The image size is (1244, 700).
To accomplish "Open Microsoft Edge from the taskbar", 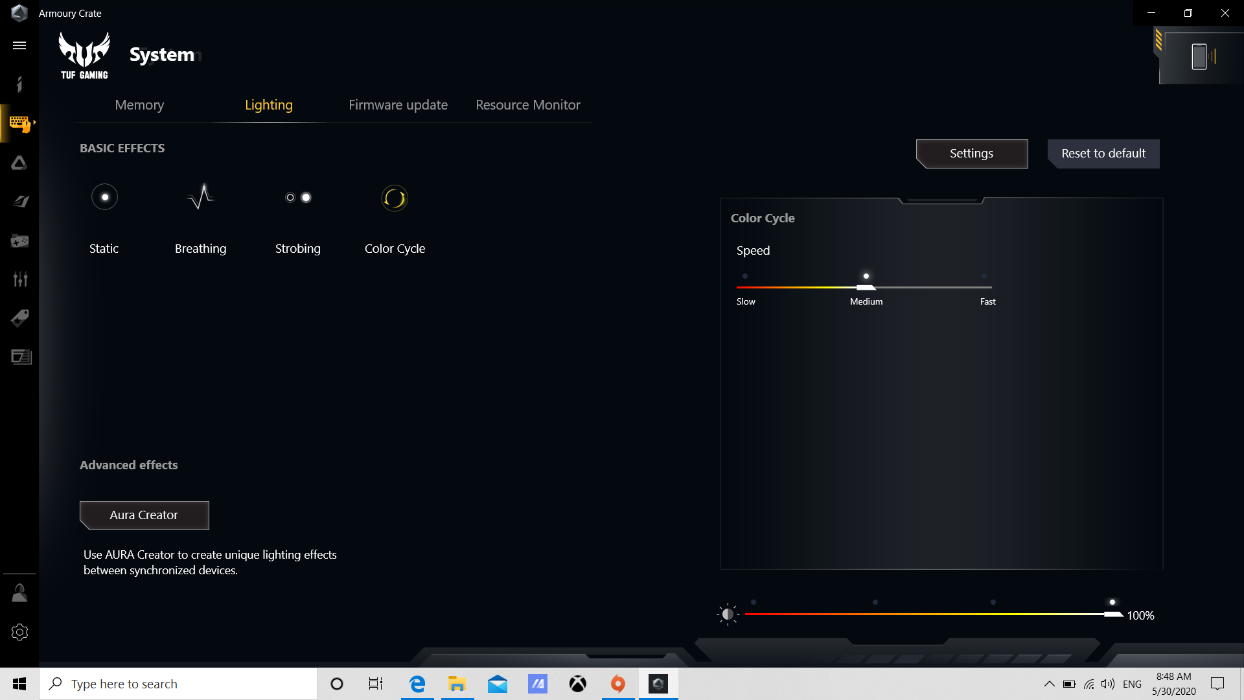I will 417,684.
